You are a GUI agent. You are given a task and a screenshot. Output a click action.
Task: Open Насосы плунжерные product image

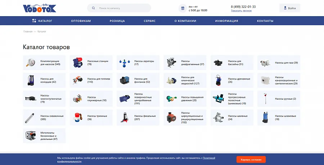(78, 98)
